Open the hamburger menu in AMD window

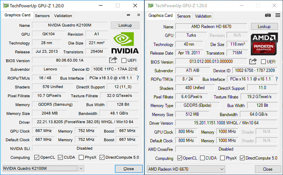point(278,15)
